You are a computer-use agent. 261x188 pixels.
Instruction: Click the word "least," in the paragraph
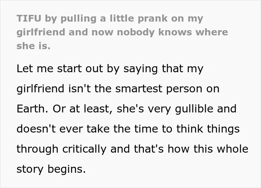coord(98,109)
